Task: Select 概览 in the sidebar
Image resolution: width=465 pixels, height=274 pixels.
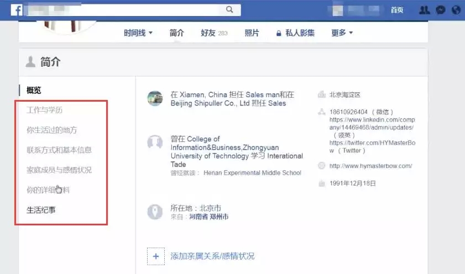Action: (x=34, y=90)
